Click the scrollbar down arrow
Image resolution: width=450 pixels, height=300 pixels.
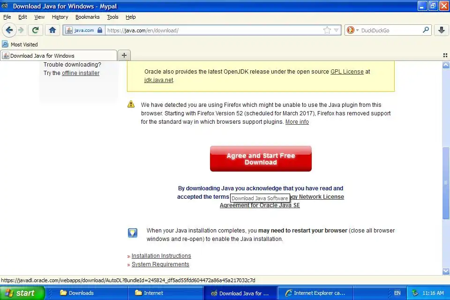pos(446,271)
